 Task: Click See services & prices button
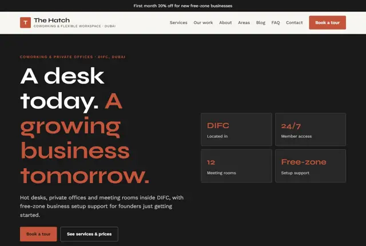click(89, 234)
